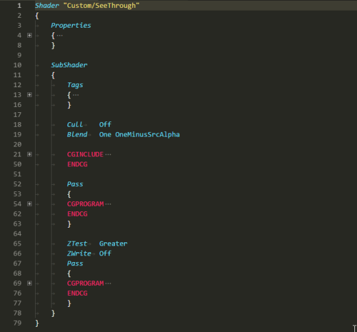Image resolution: width=357 pixels, height=332 pixels.
Task: Click the Tags keyword on line 12
Action: coord(75,85)
